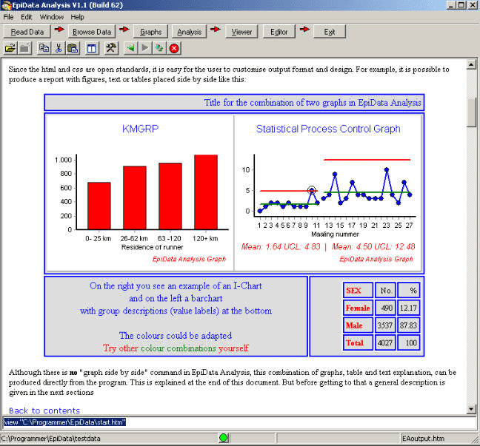Click the 'Mean: 1.64 UCL: 4.83' caption

tap(281, 247)
